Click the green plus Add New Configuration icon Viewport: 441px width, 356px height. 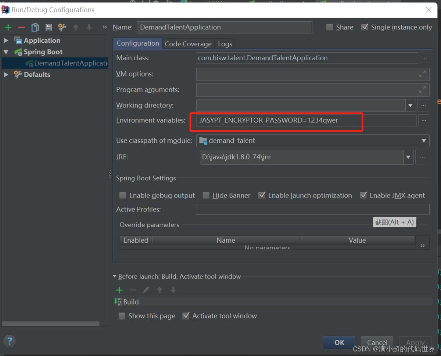[x=8, y=28]
